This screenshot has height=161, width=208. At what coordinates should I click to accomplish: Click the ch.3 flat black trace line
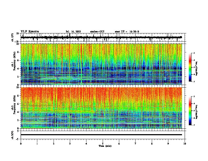pos(101,135)
